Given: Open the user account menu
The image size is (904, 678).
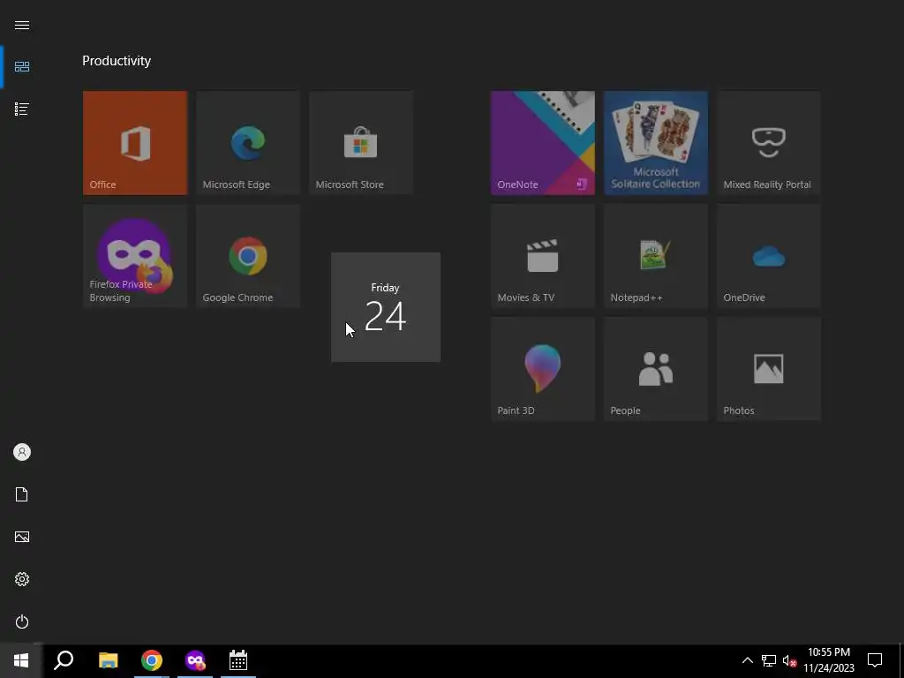Looking at the screenshot, I should (x=22, y=452).
